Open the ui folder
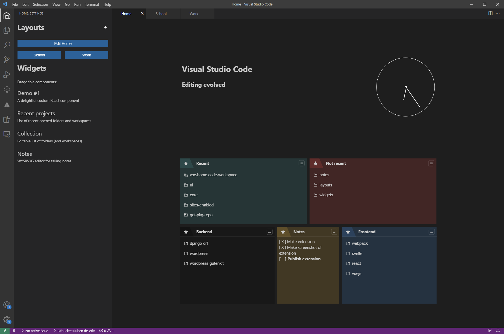The image size is (504, 334). [189, 185]
